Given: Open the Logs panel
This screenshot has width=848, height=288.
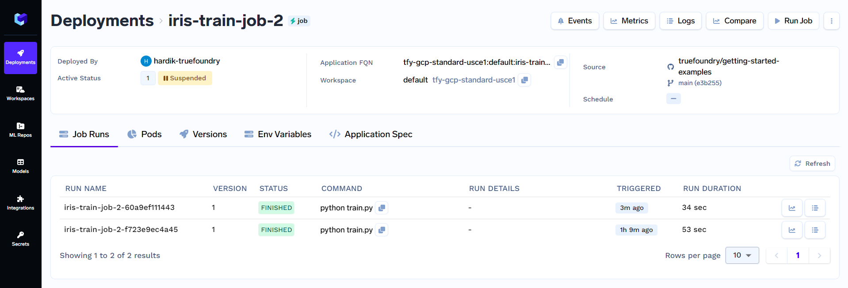Looking at the screenshot, I should pos(680,21).
